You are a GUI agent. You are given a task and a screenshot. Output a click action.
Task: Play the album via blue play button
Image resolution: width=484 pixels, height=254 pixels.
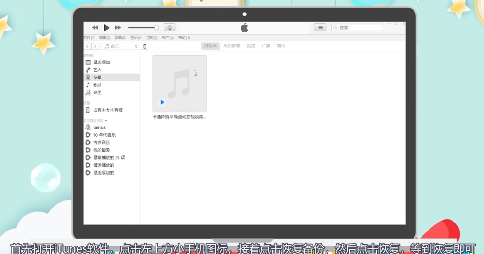coord(162,102)
